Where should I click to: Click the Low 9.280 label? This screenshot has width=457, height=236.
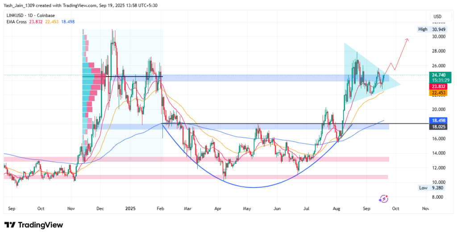pos(432,188)
